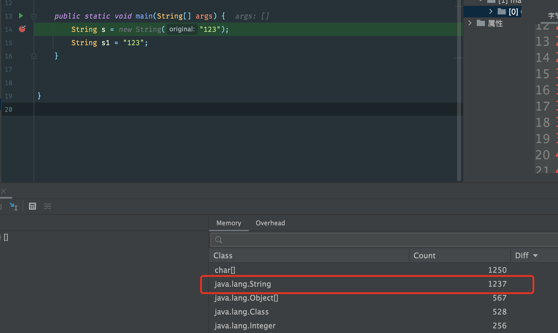Collapse the main method fold marker on line 13
558x333 pixels.
[x=34, y=17]
